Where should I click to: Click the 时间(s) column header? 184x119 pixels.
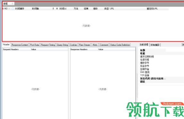point(63,9)
